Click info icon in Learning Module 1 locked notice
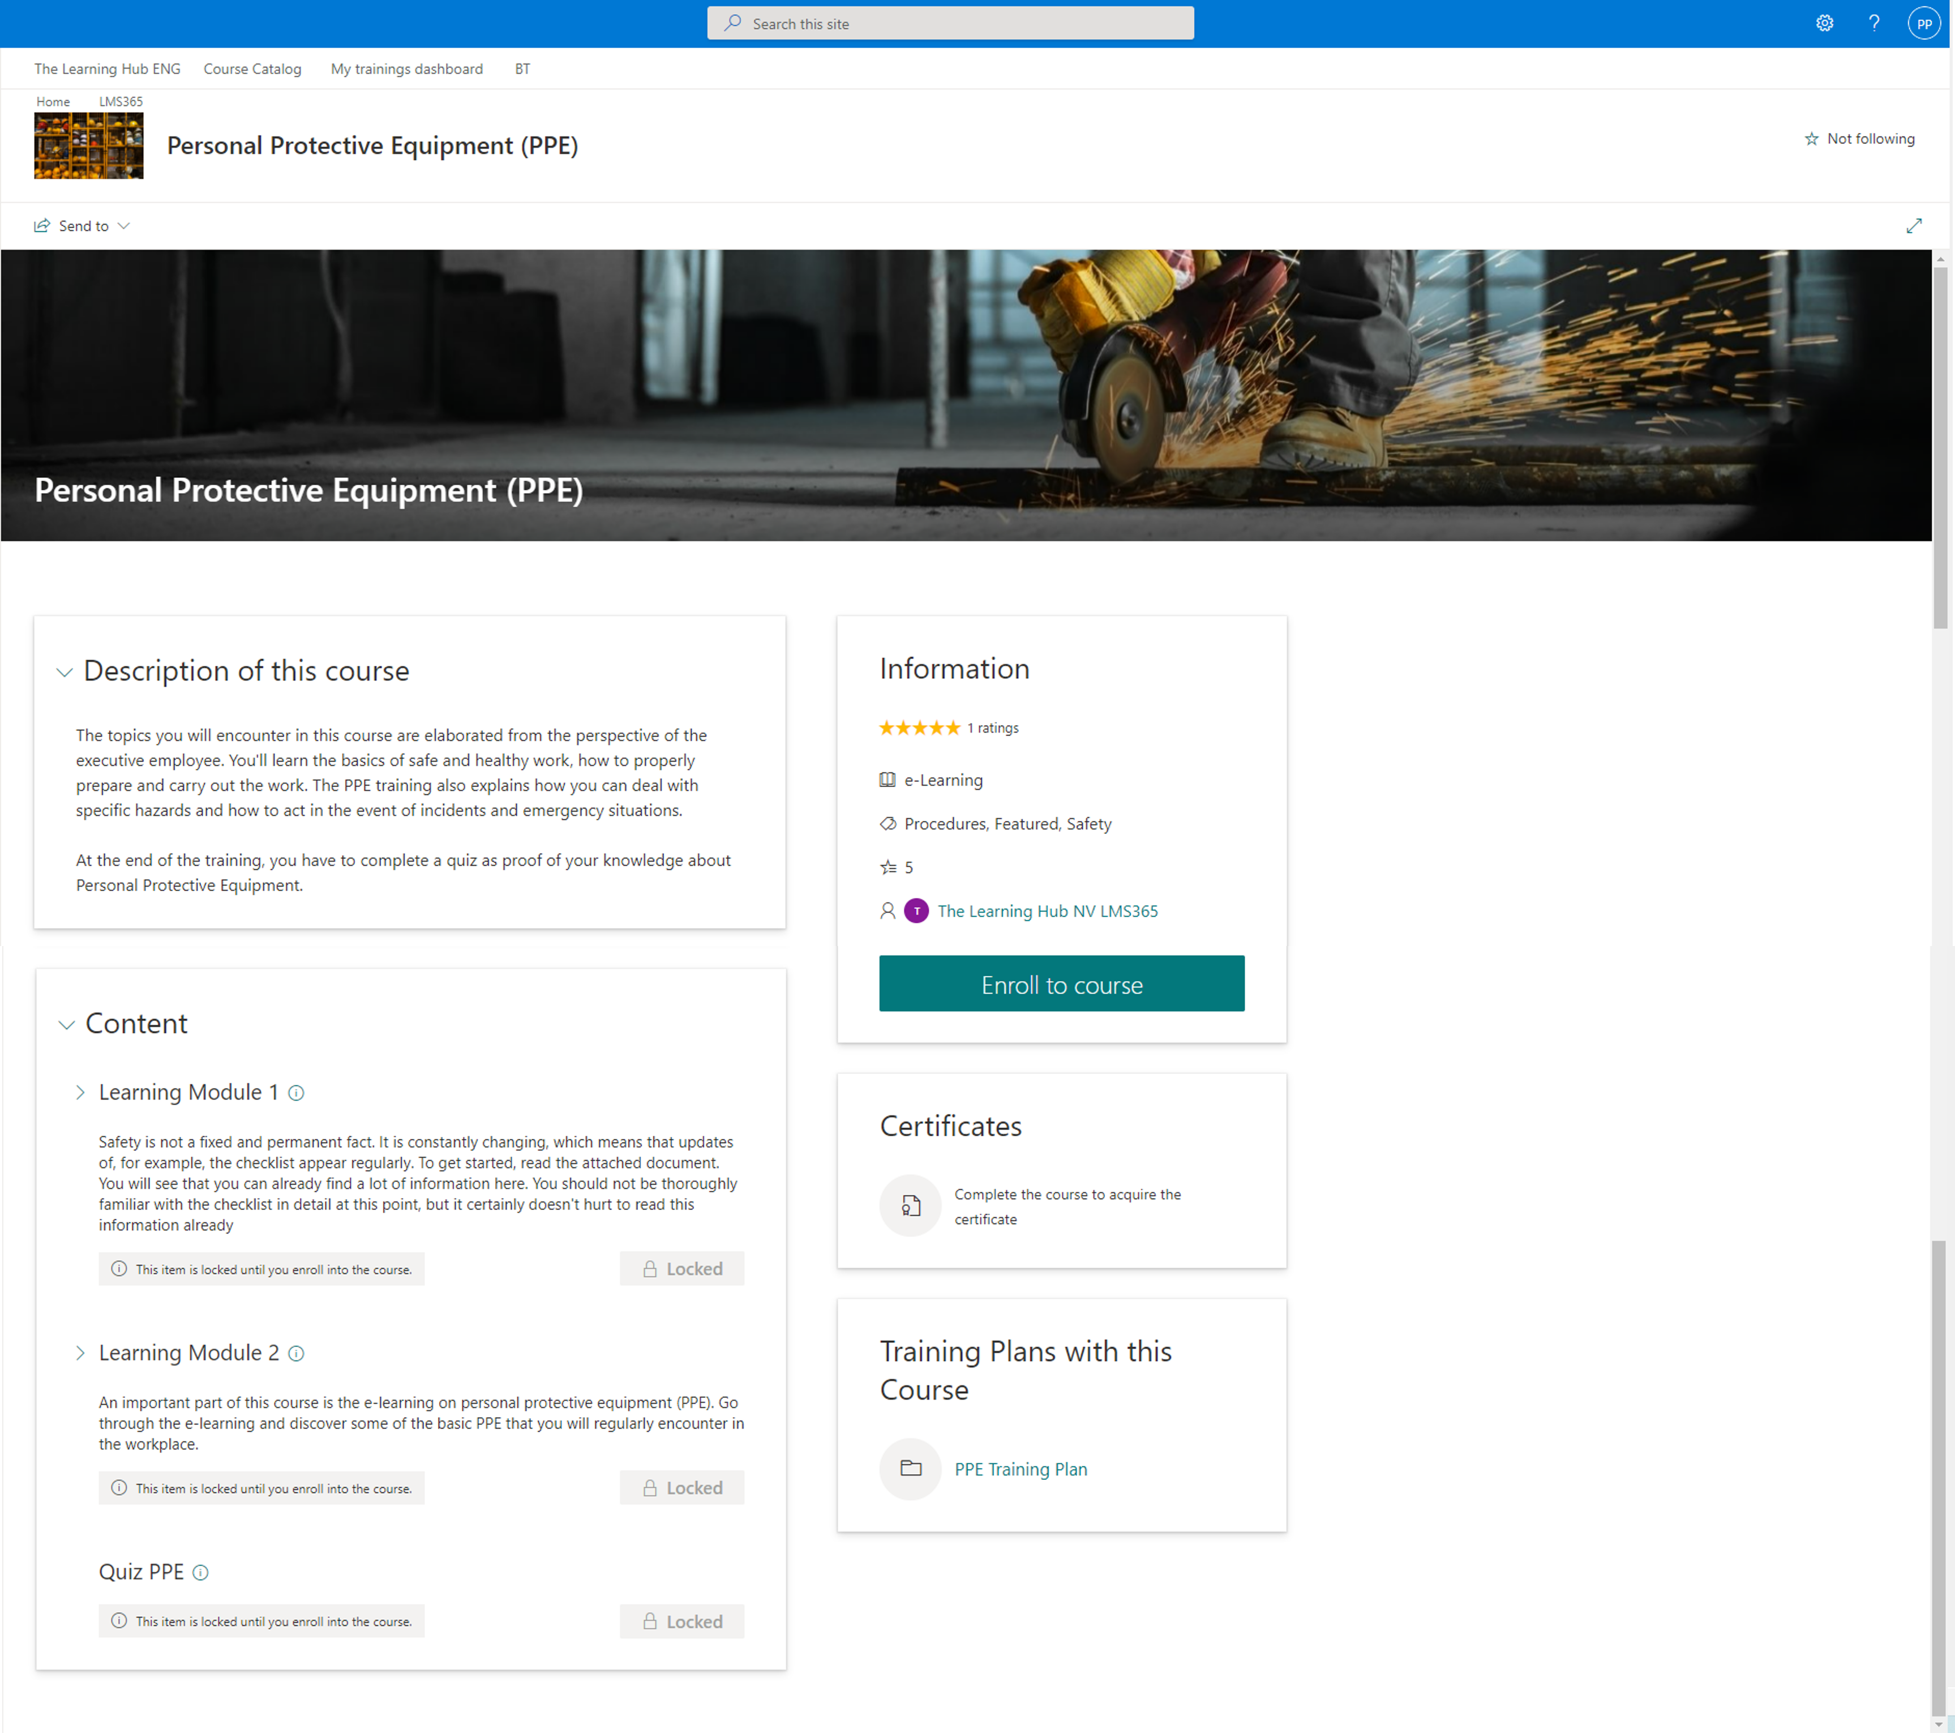 [x=119, y=1269]
